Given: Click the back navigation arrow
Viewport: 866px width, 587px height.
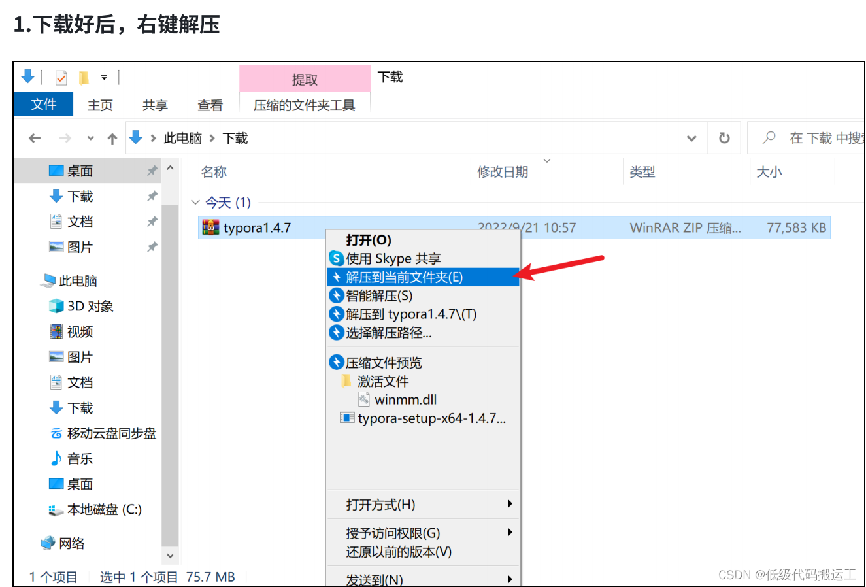Looking at the screenshot, I should pyautogui.click(x=33, y=137).
